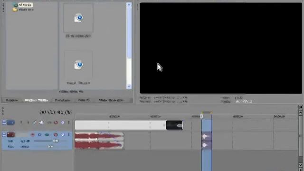Minimize the video track 1 header
Viewport: 304px width, 171px height.
tap(4, 123)
